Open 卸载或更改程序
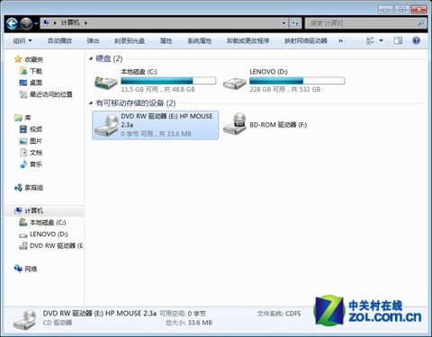Image resolution: width=432 pixels, height=337 pixels. (x=248, y=40)
